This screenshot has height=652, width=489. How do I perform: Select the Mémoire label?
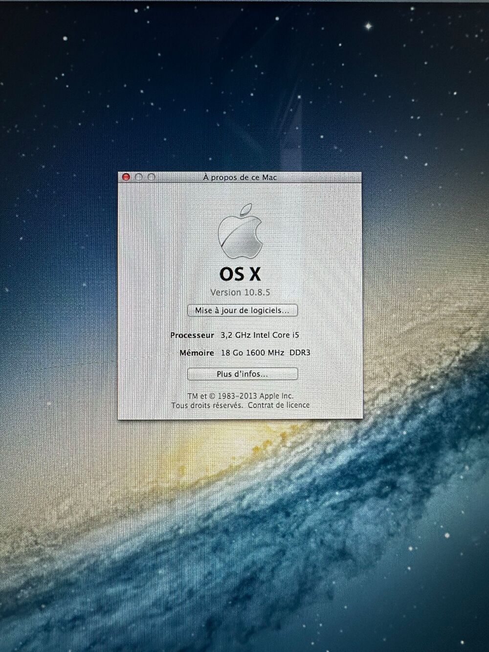pos(197,353)
